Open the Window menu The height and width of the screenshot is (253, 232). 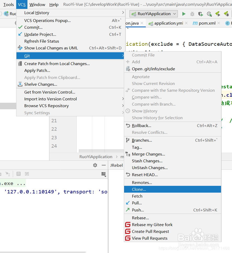tap(37, 4)
